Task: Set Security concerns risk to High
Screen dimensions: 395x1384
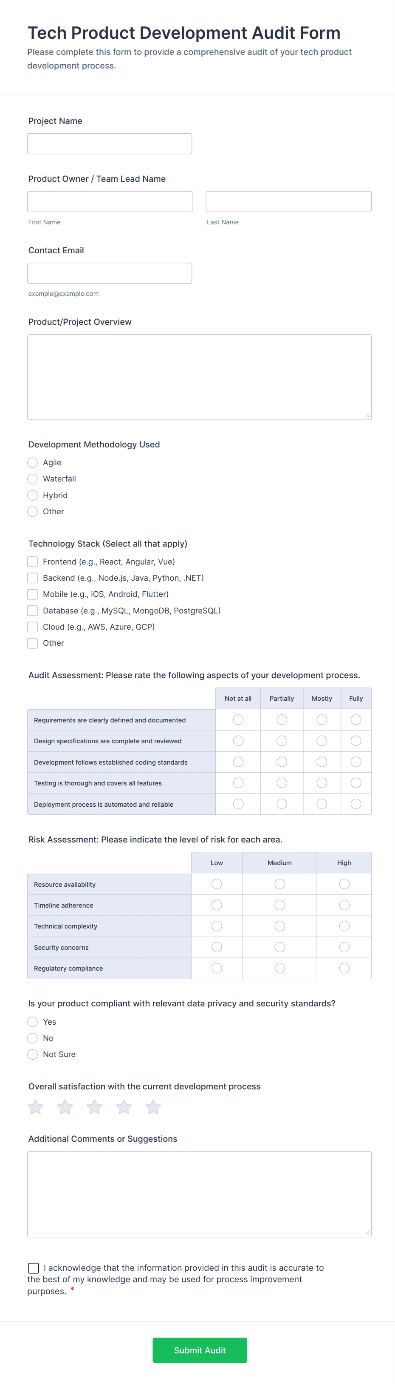Action: tap(344, 947)
